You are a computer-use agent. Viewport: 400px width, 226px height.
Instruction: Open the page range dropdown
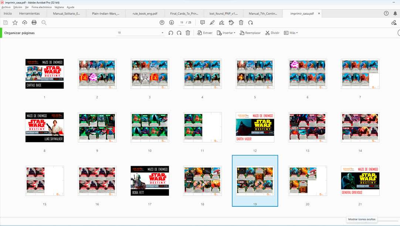(162, 33)
